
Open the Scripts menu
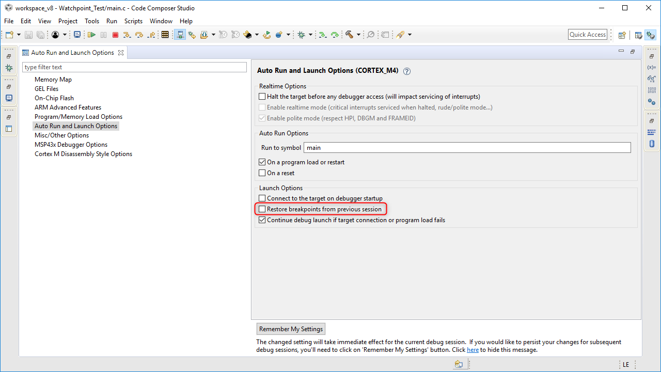tap(133, 21)
